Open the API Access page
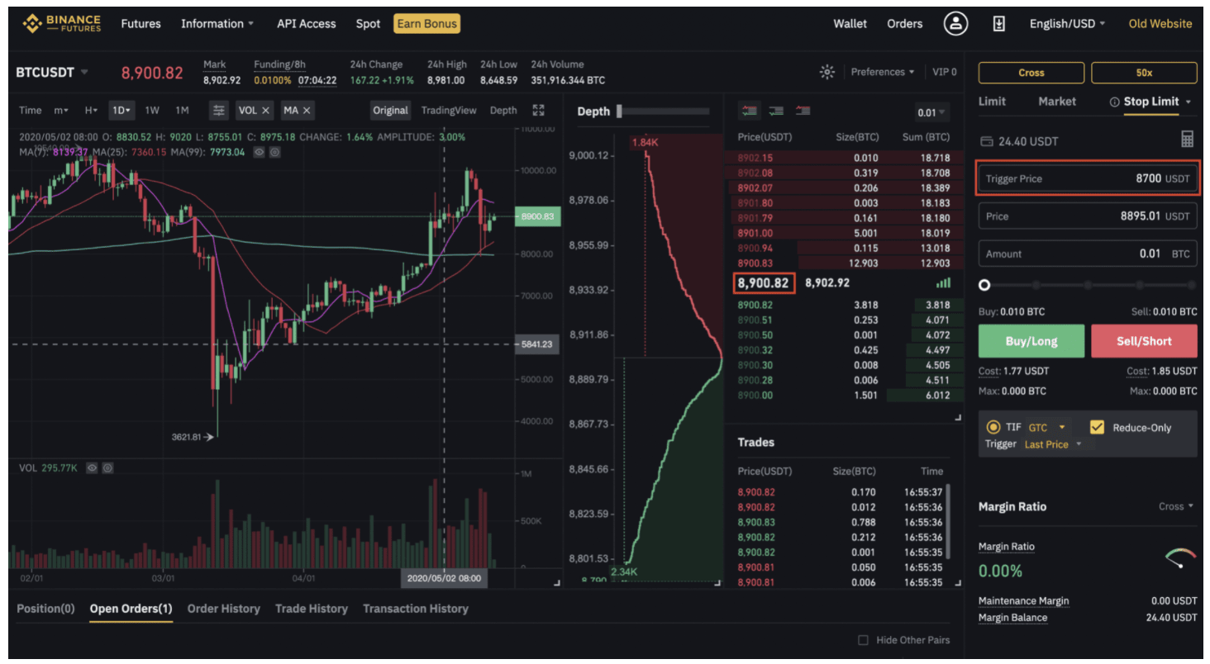This screenshot has height=664, width=1210. click(306, 24)
